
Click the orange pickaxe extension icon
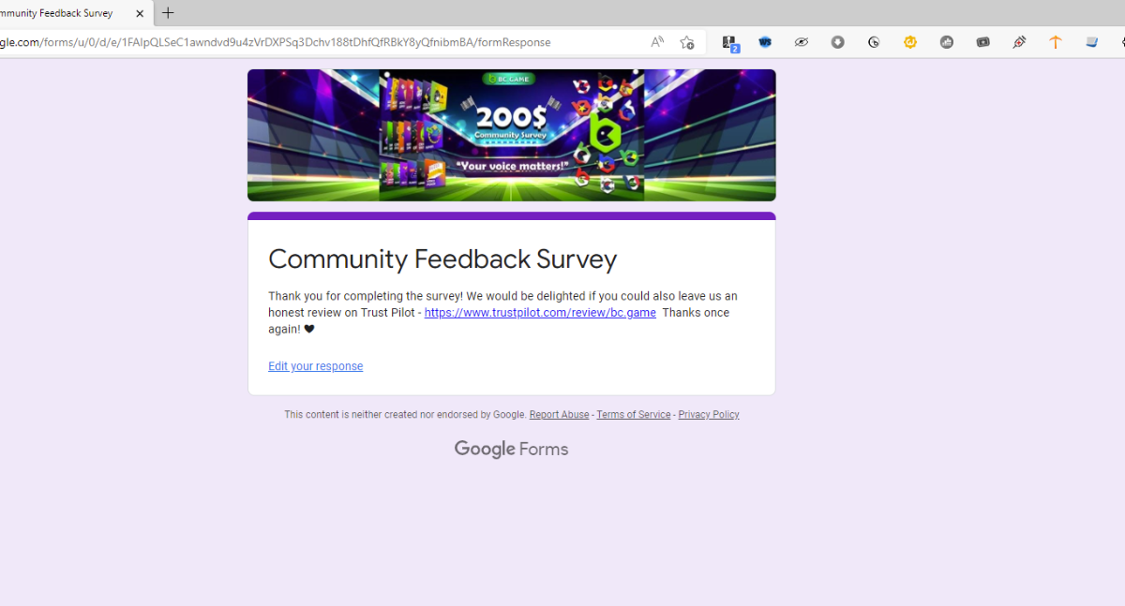pos(1056,42)
